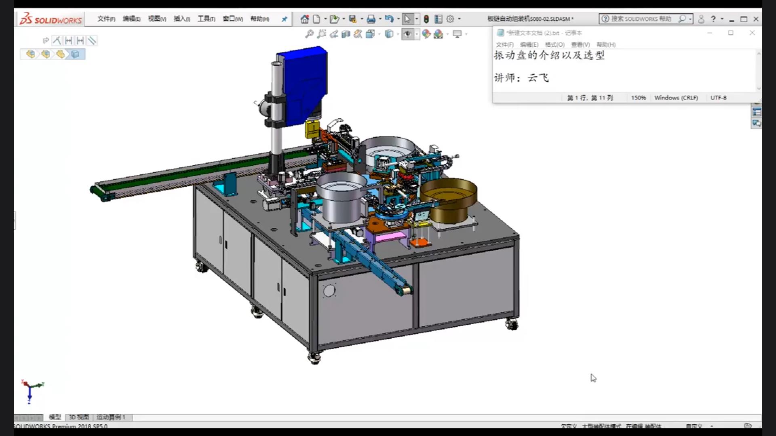
Task: Click the hollow arrow icon beside dimension tools
Action: click(x=46, y=40)
